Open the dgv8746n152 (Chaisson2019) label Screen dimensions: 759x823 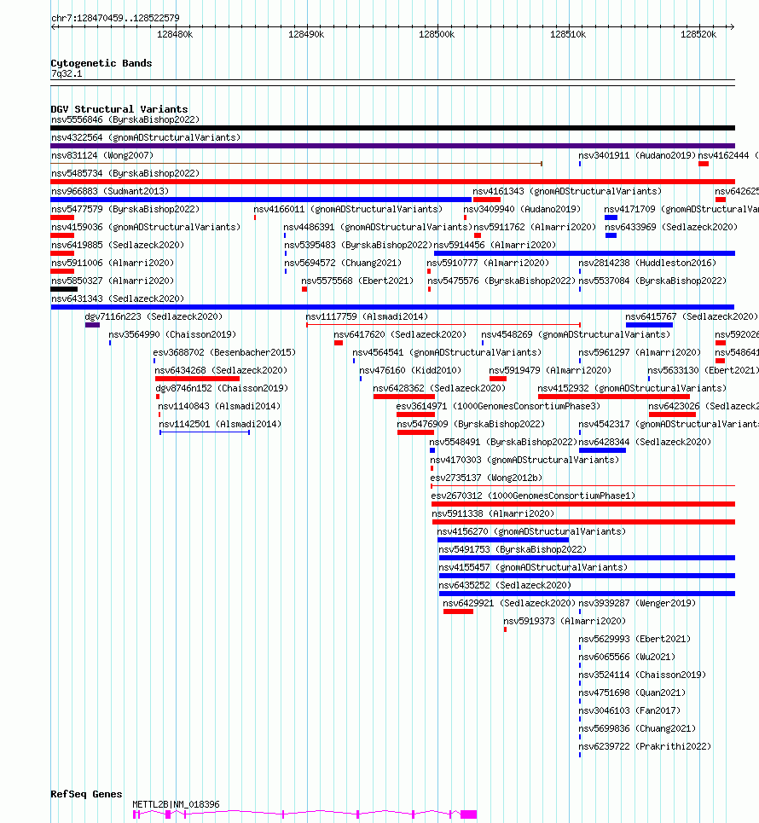[222, 388]
